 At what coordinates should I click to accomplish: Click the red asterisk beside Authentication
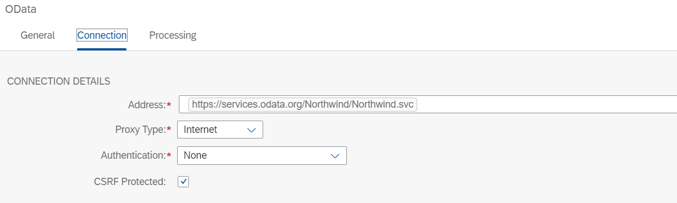(x=169, y=155)
